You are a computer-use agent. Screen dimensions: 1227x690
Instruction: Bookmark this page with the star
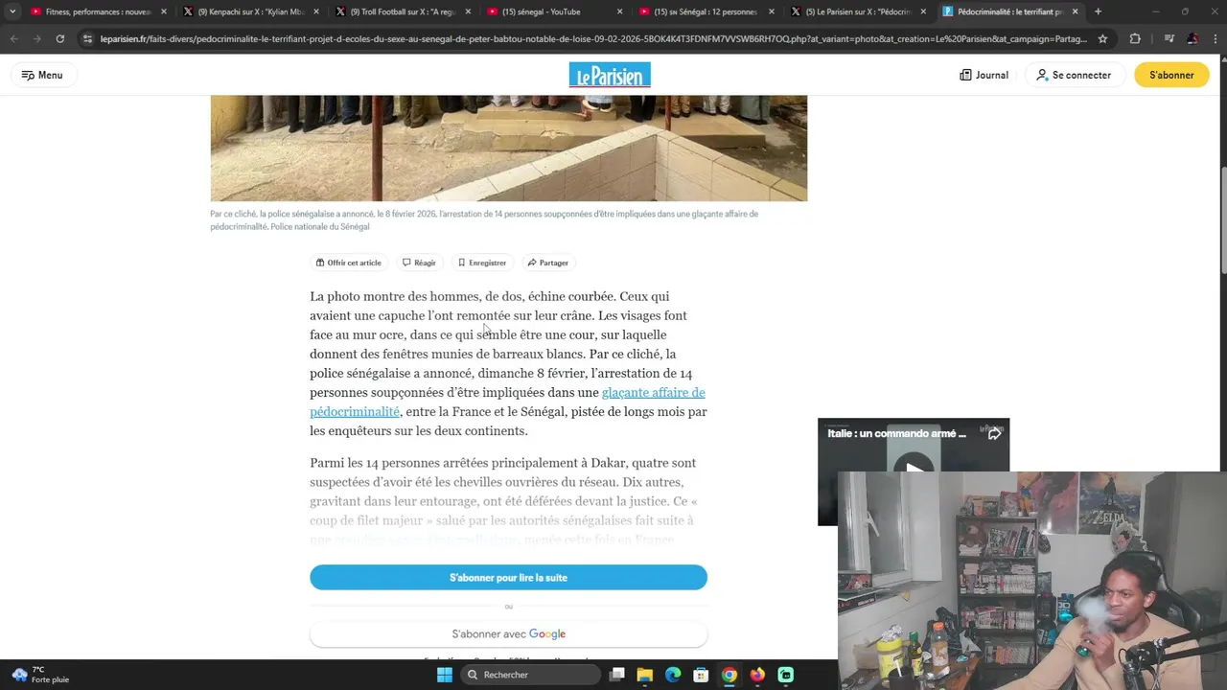point(1102,38)
